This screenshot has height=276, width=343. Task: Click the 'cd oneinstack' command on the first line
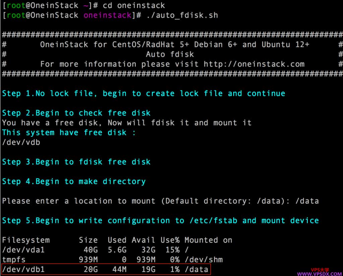click(141, 6)
